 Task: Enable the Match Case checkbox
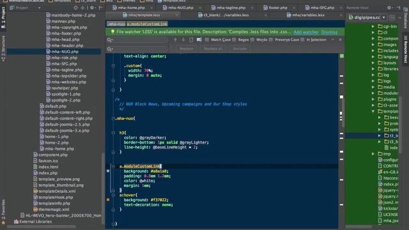pos(207,40)
